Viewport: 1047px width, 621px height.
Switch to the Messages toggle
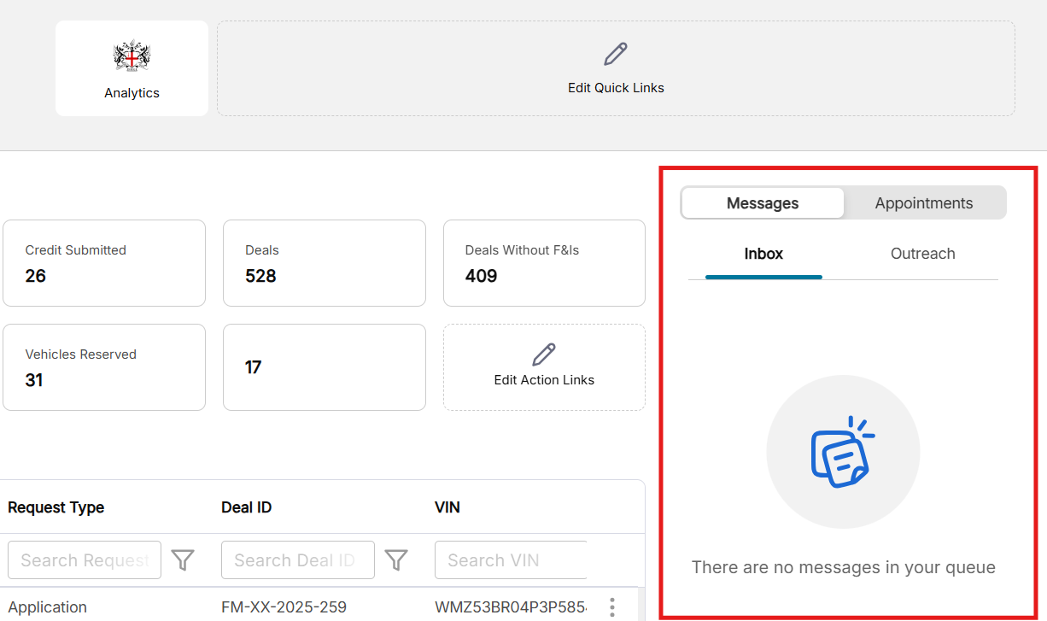point(763,203)
